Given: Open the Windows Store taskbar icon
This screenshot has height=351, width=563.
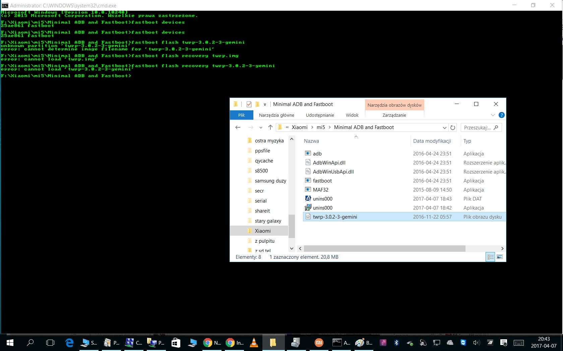Looking at the screenshot, I should point(176,343).
